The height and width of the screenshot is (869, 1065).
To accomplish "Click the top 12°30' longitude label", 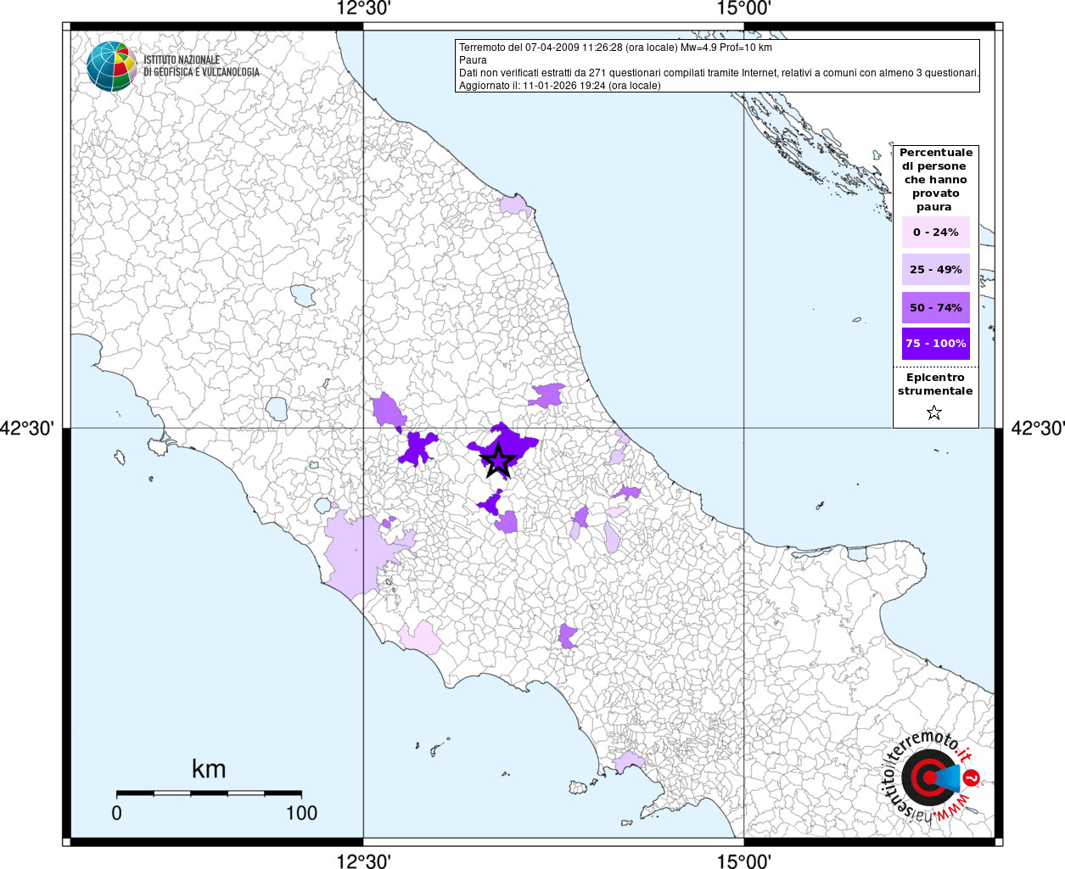I will point(363,9).
